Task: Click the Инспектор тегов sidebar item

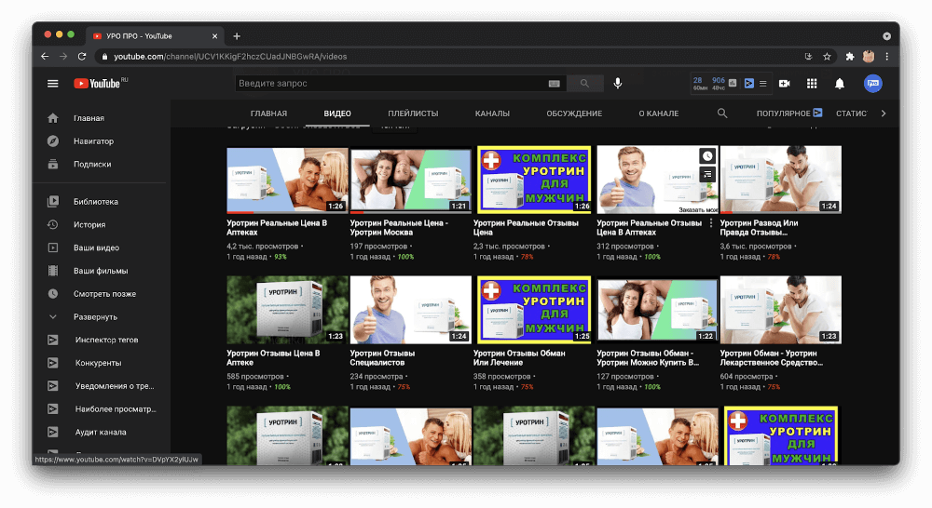Action: pos(106,341)
